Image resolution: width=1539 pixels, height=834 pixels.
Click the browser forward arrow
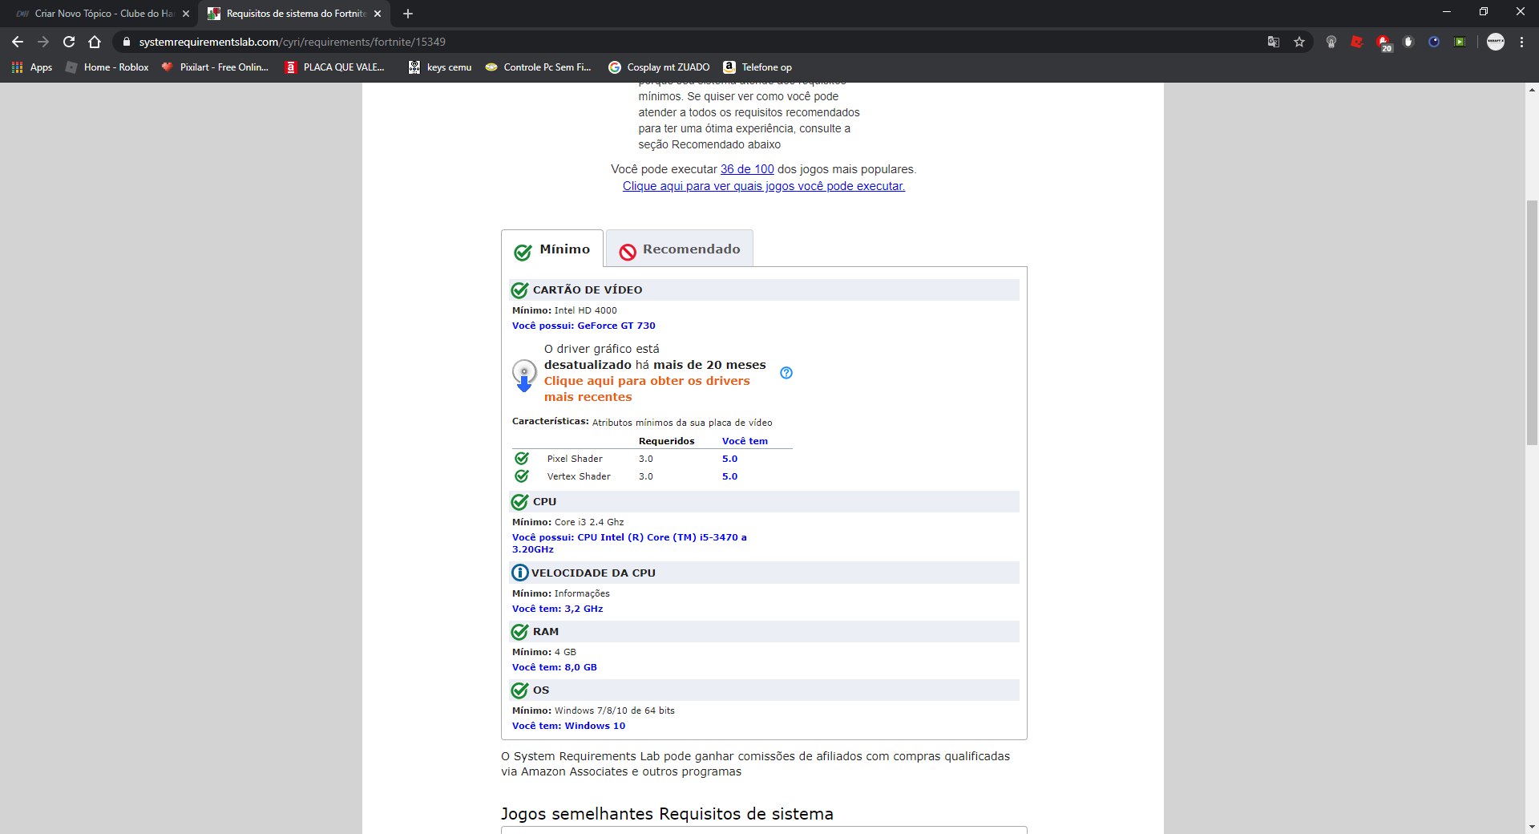tap(43, 42)
